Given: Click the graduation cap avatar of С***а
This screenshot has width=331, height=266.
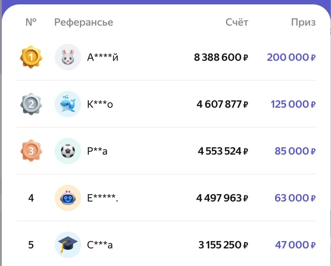Looking at the screenshot, I should [x=68, y=244].
